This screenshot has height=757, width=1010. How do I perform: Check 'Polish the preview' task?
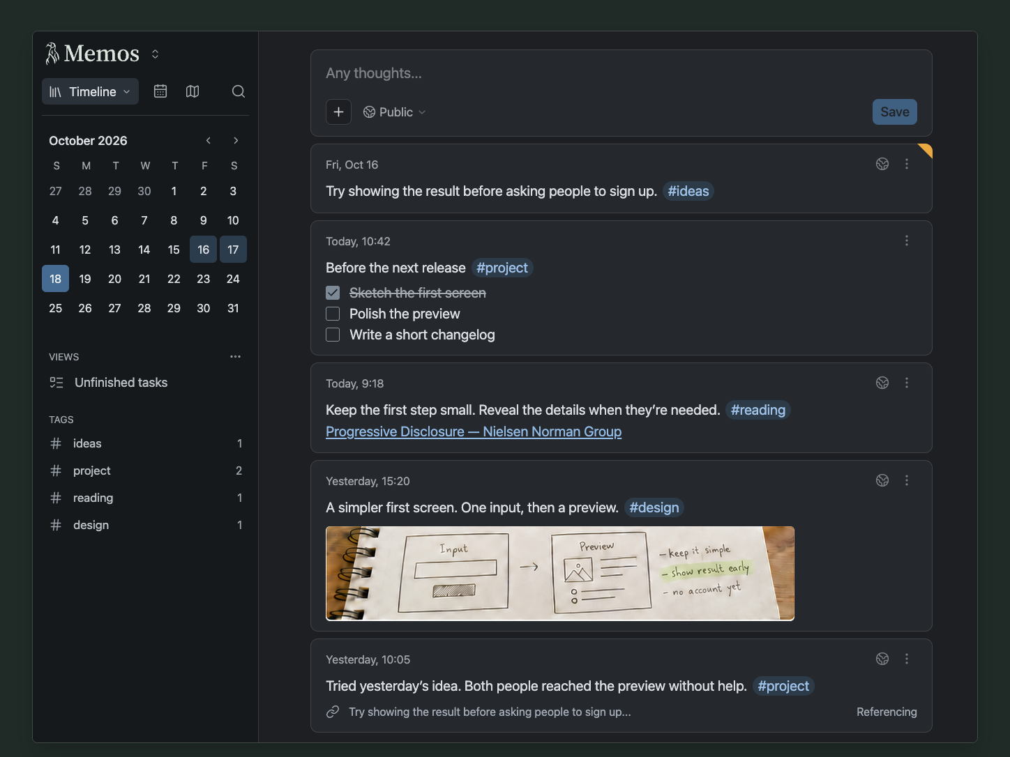click(333, 314)
